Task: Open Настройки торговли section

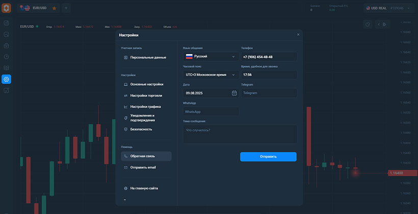Action: (x=146, y=95)
